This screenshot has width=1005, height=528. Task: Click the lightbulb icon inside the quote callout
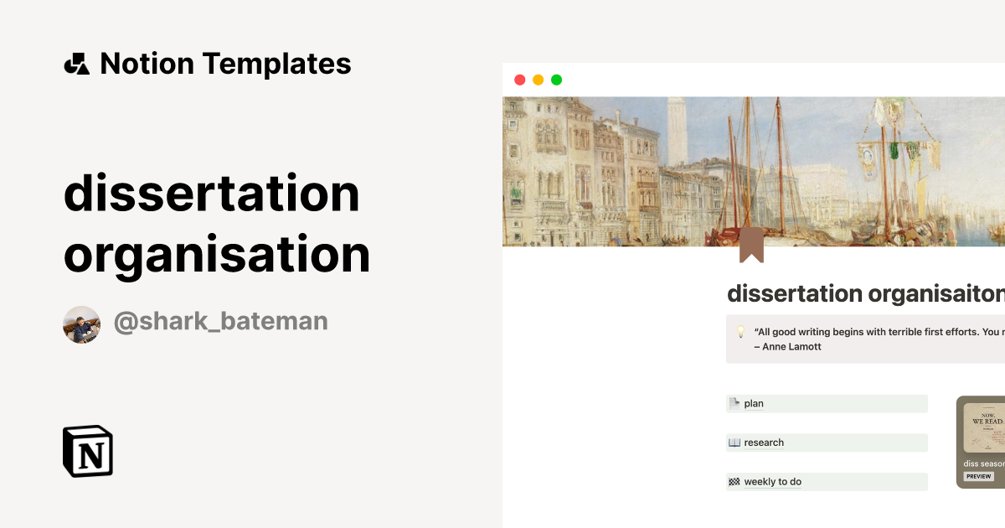[x=740, y=332]
